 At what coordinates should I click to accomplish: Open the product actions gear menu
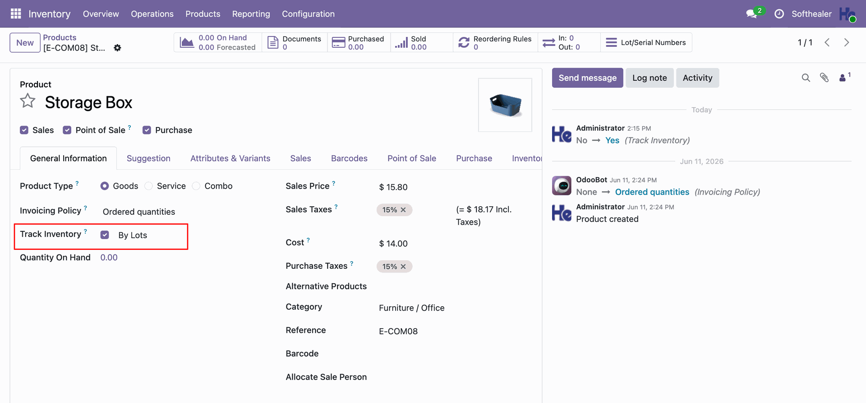click(x=117, y=48)
